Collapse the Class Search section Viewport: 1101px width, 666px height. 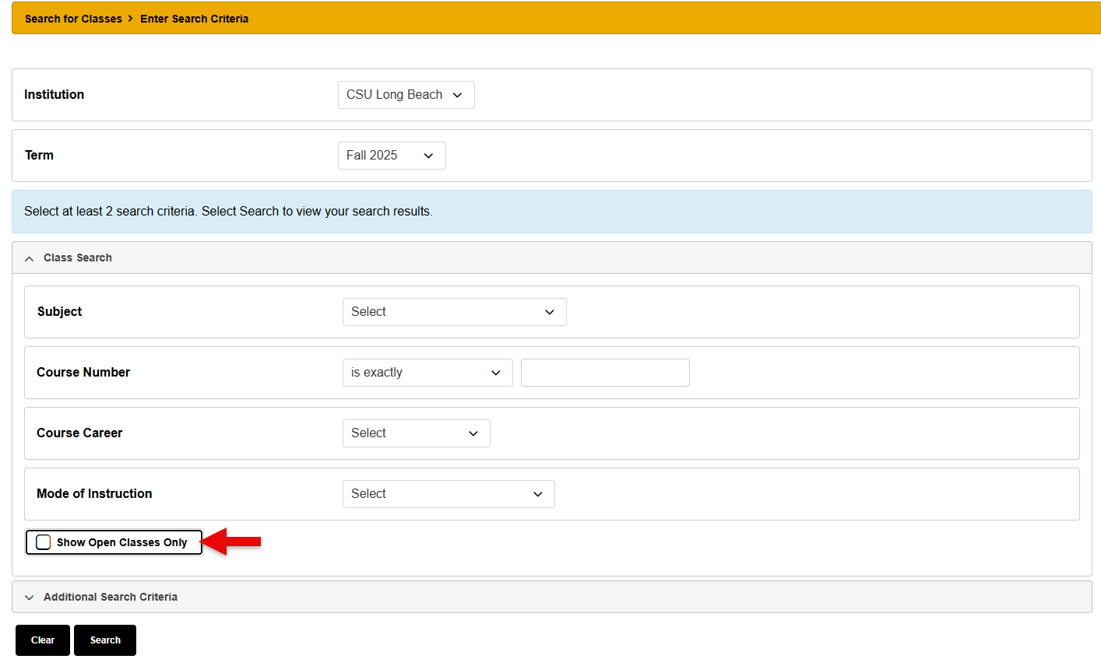pos(78,258)
